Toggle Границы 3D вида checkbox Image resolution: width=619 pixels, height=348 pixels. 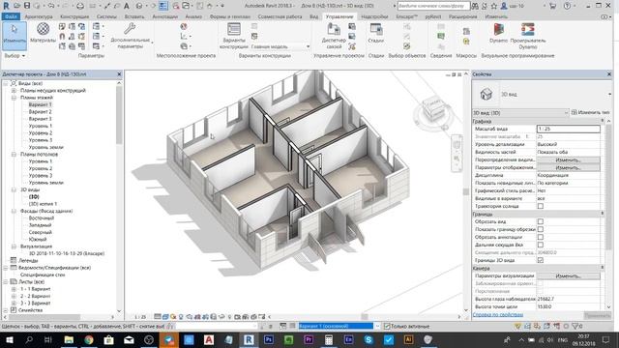[x=541, y=260]
